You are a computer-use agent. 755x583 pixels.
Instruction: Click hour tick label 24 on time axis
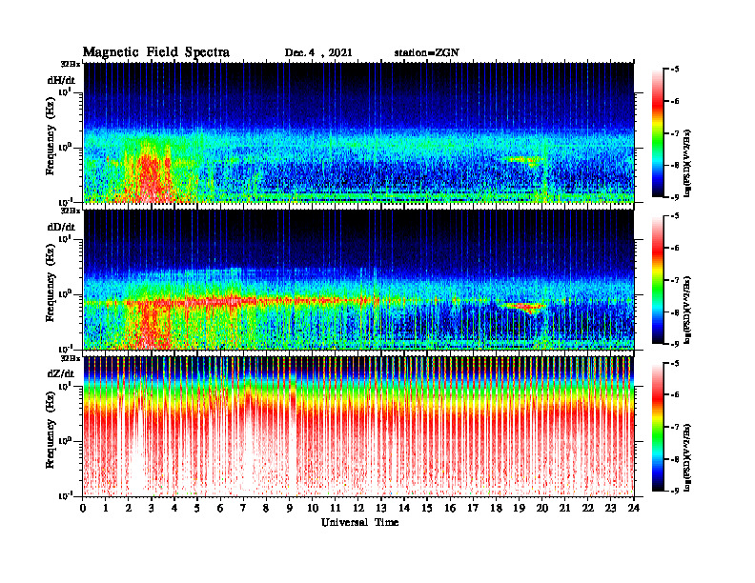[x=634, y=508]
